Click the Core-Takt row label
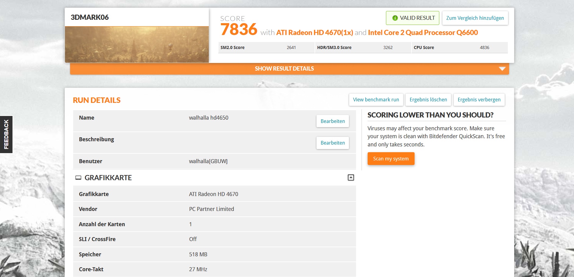 pos(91,269)
